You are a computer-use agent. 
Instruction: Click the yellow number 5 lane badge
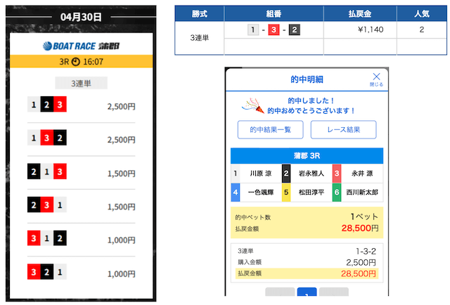click(x=286, y=193)
